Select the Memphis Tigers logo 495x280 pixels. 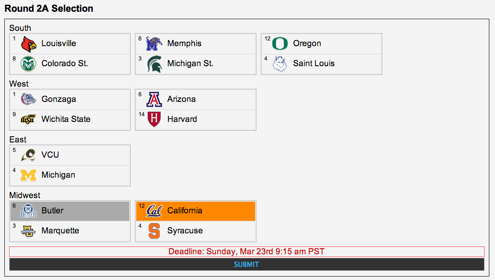point(154,44)
